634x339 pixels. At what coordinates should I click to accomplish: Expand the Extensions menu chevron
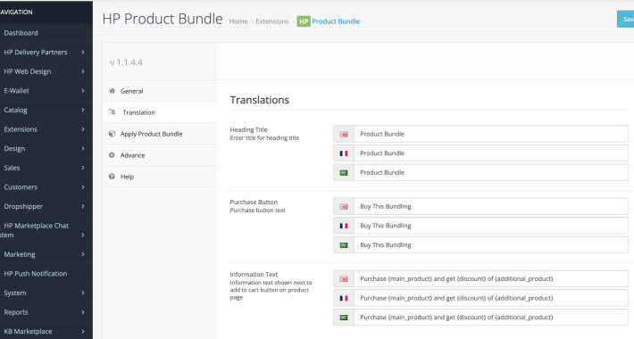click(x=83, y=129)
